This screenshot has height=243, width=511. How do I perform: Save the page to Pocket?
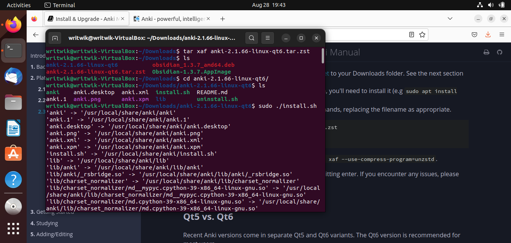(474, 34)
